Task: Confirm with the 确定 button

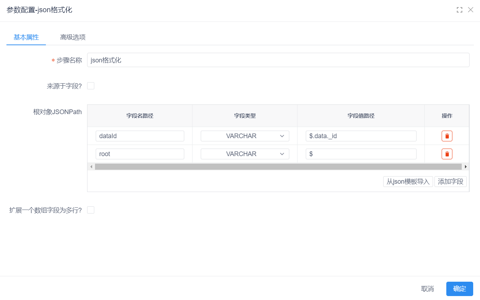Action: point(460,289)
